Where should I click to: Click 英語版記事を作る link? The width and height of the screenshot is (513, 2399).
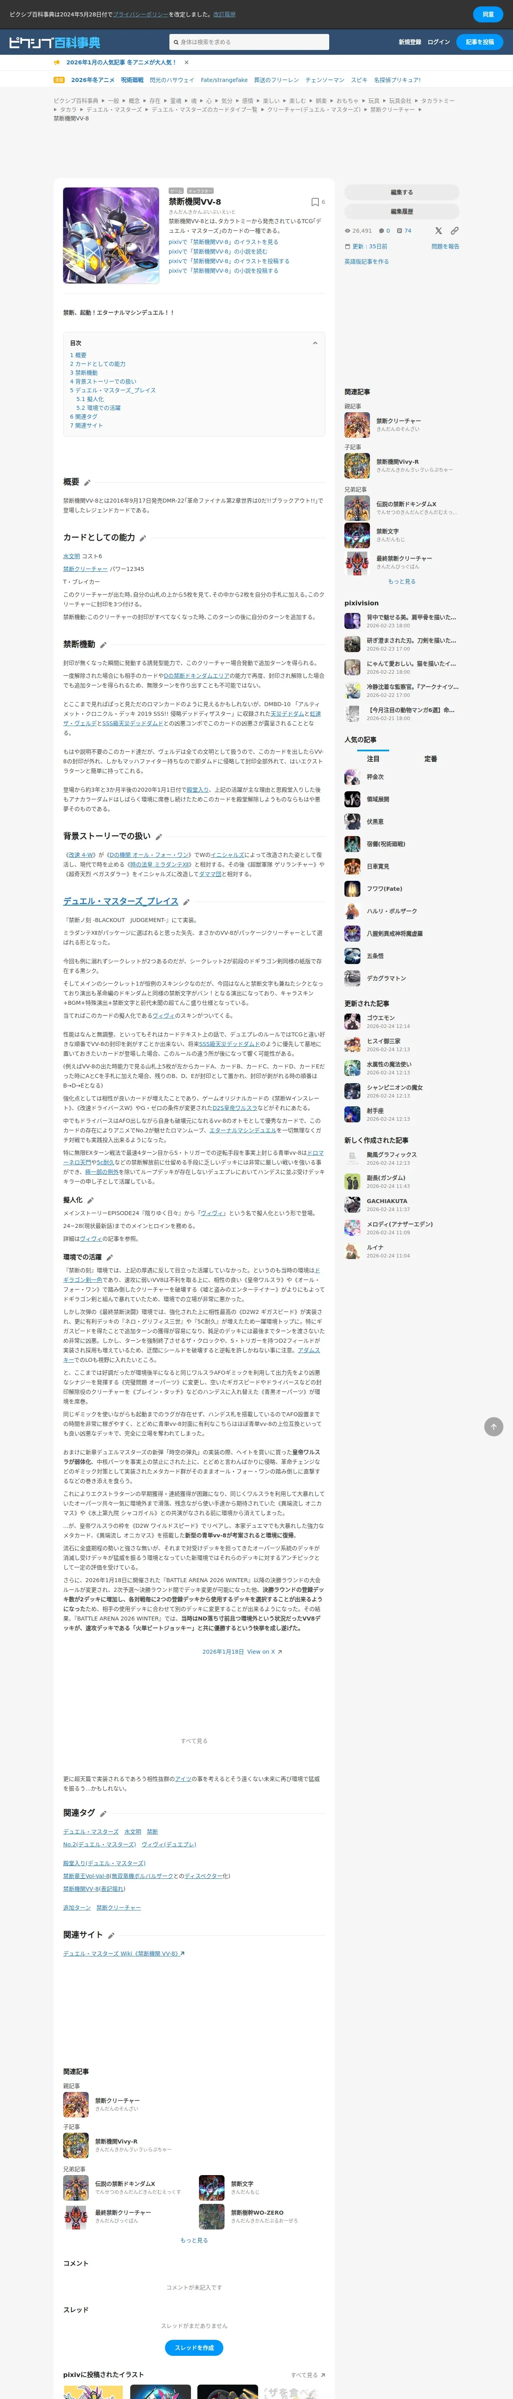tap(367, 262)
